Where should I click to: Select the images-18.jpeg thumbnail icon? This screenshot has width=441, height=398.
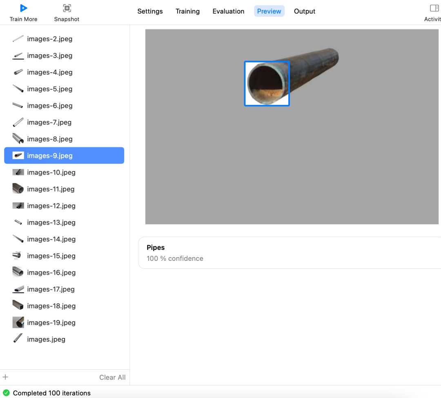tap(18, 305)
